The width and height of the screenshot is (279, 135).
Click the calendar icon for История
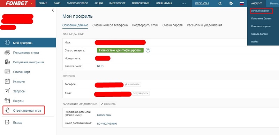7,81
